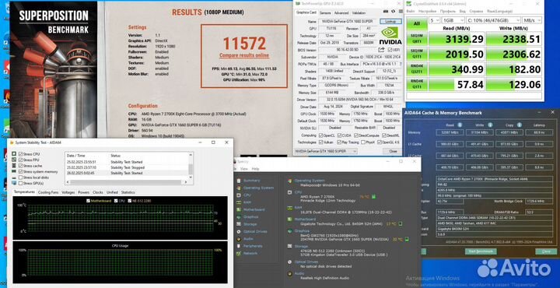Switch to Sensors tab in GPU-Z

tap(325, 12)
